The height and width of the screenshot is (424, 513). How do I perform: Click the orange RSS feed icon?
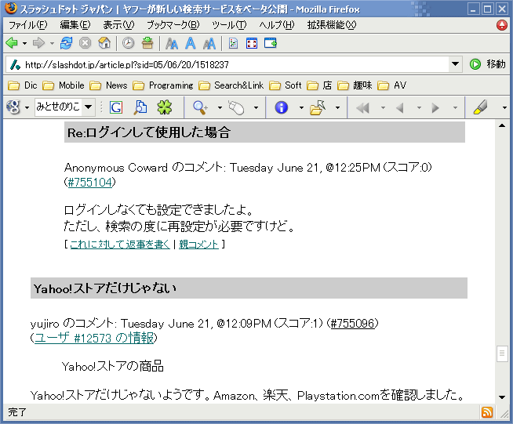point(487,412)
